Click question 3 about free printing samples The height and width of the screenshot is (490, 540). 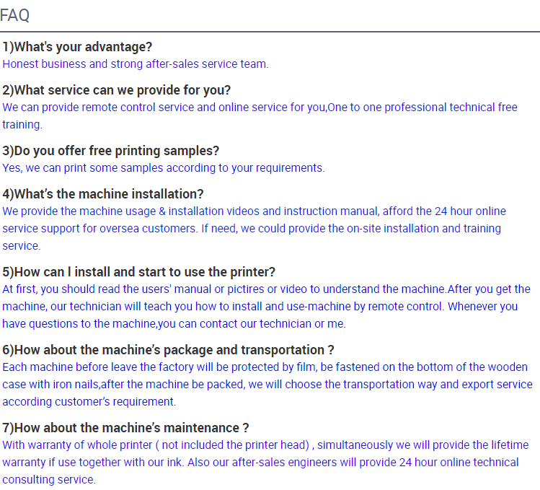tap(110, 151)
